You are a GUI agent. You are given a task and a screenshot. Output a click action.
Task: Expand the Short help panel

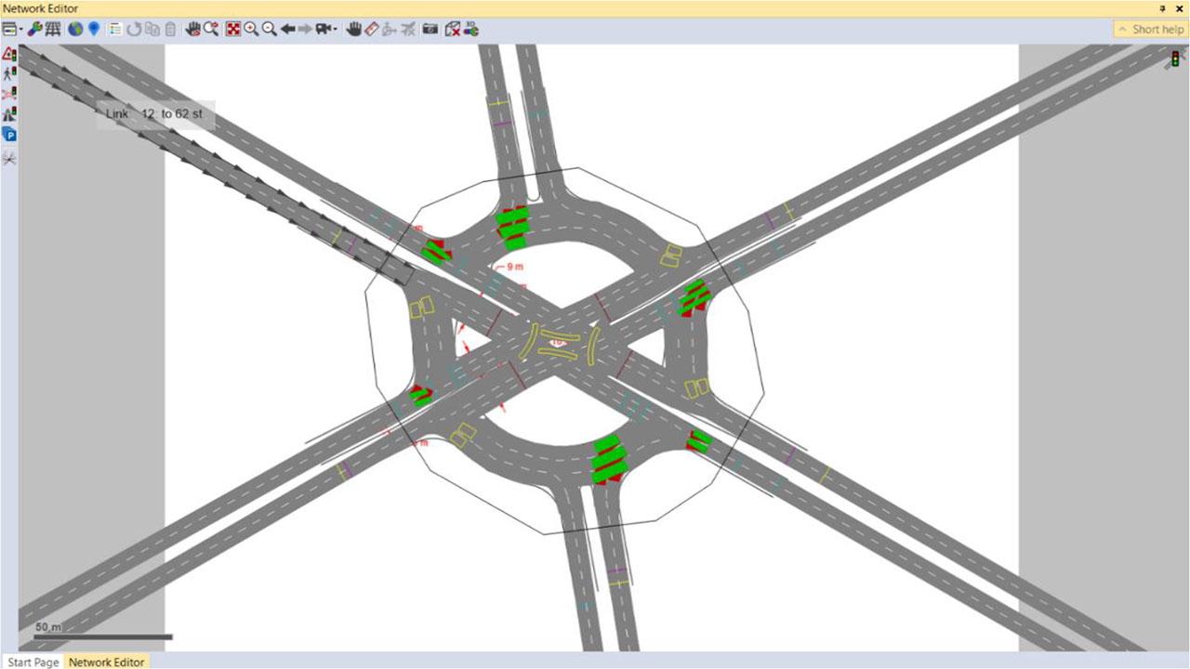click(1150, 30)
